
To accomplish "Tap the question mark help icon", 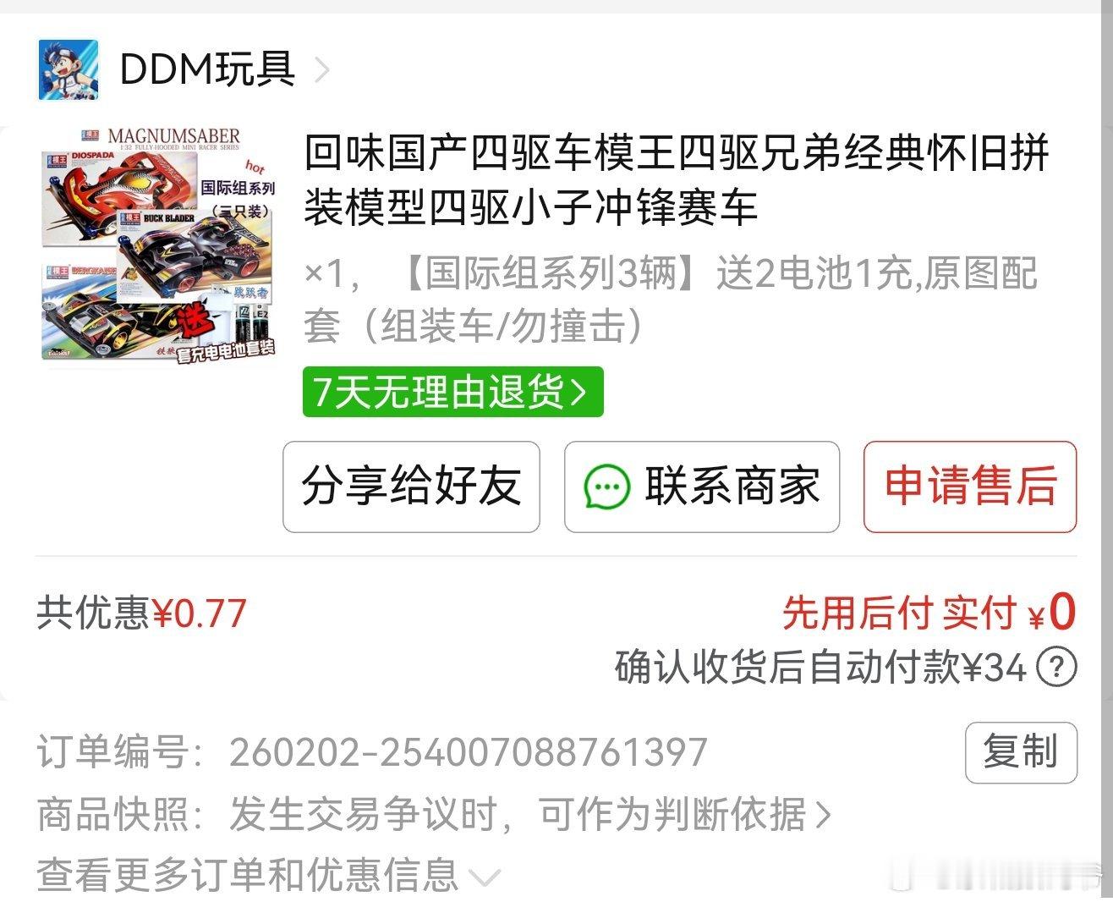I will [1056, 667].
